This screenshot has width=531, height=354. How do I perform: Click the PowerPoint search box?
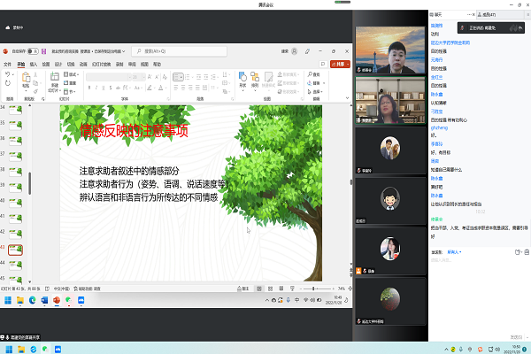[x=177, y=52]
